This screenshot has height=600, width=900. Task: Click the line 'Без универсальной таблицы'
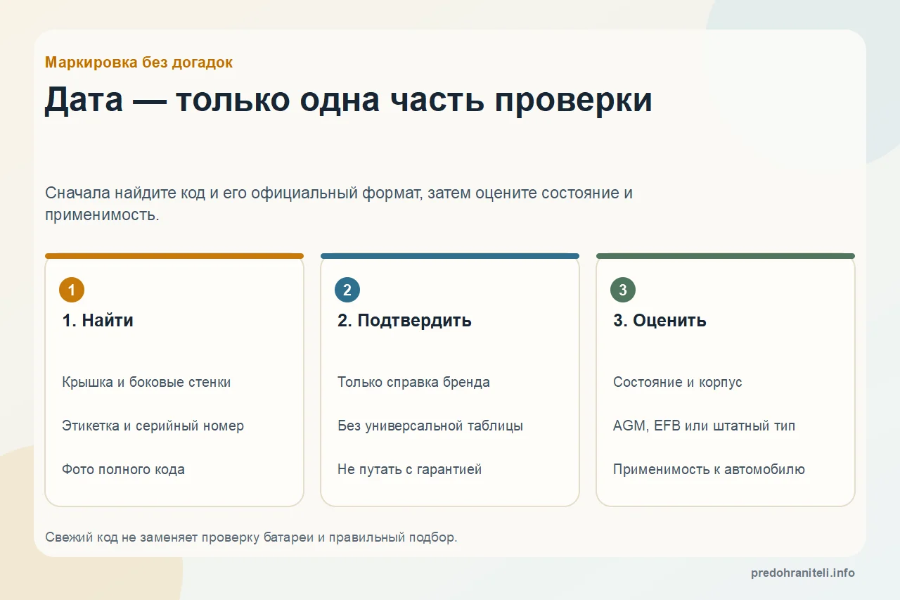coord(430,426)
